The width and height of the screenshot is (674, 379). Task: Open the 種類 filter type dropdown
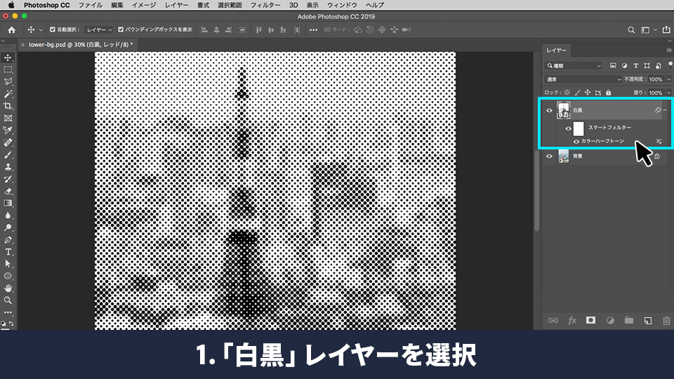coord(574,66)
